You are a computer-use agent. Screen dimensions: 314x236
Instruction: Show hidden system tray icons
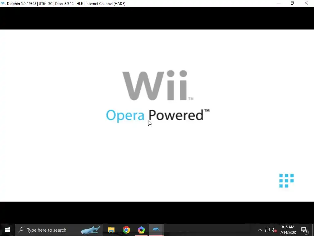pyautogui.click(x=259, y=230)
